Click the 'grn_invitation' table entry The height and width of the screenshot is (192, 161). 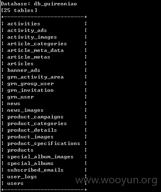(30, 90)
